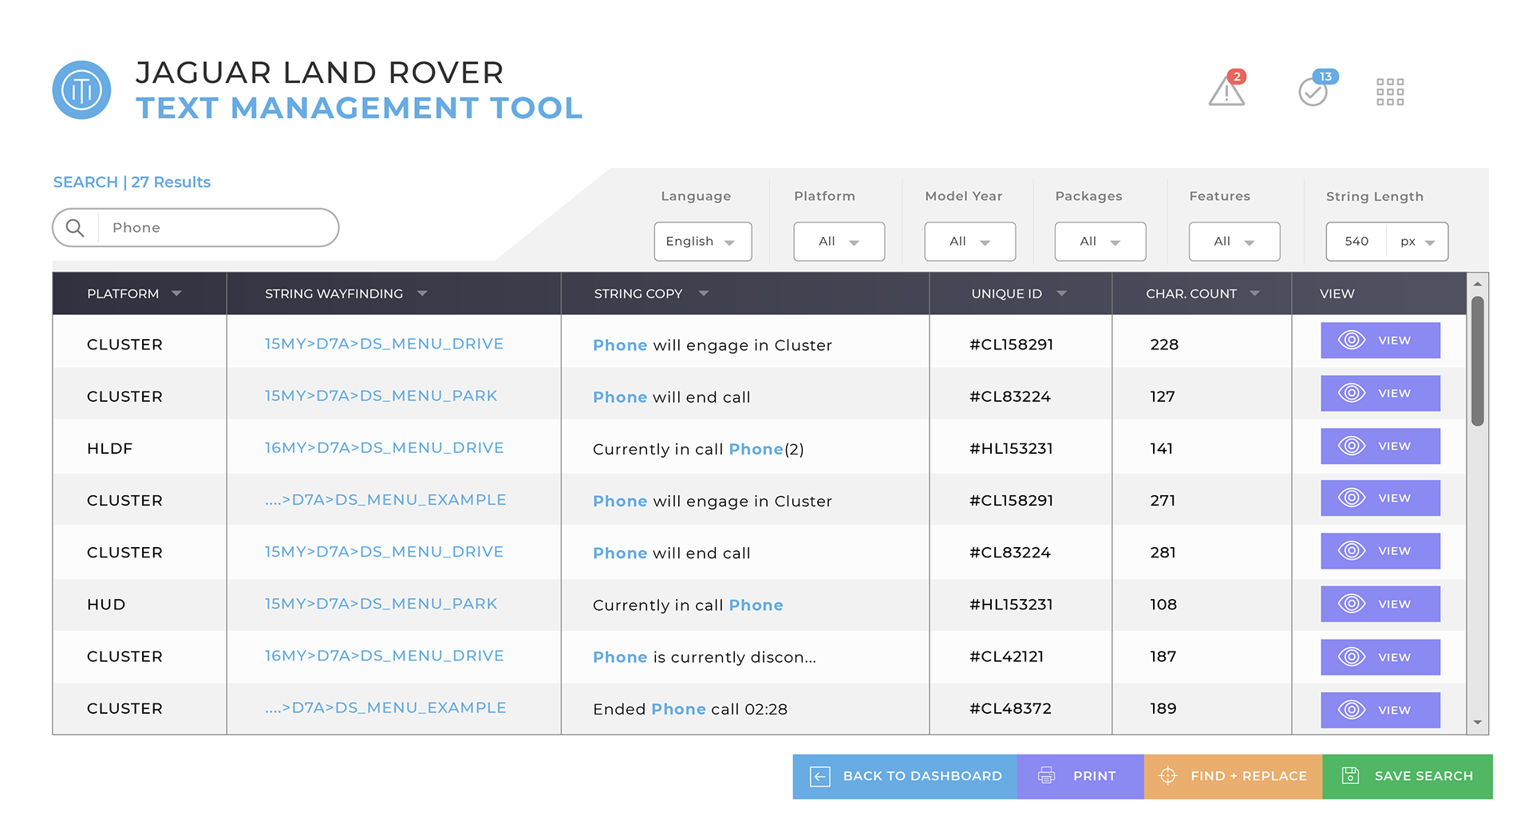Open 15MY>D7A>DS_MENU_PARK link in HUD row
Viewport: 1532px width, 839px height.
(x=381, y=604)
